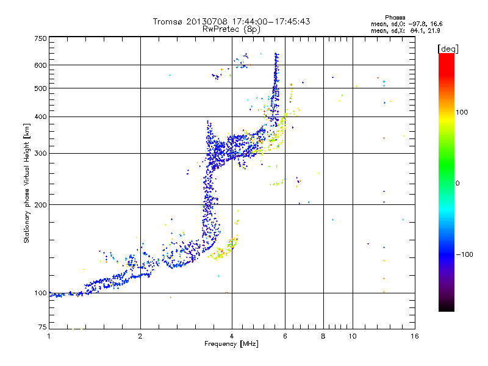This screenshot has width=488, height=366.
Task: Click colorbar tick label "100"
Action: pos(462,112)
